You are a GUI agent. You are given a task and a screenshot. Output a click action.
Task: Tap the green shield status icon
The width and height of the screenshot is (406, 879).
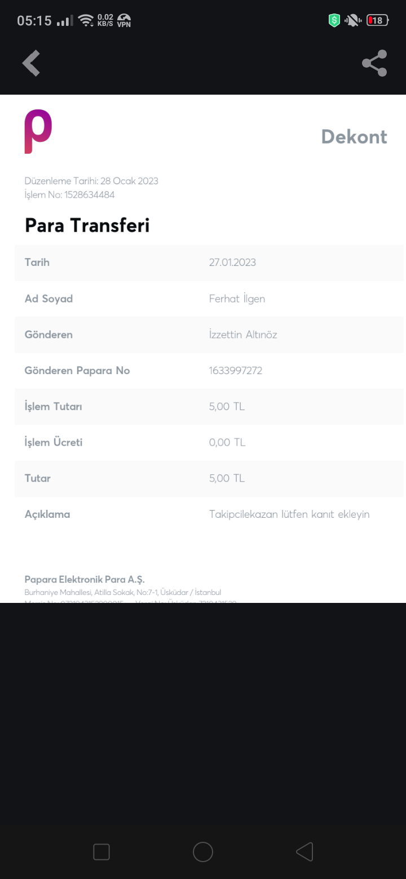334,21
